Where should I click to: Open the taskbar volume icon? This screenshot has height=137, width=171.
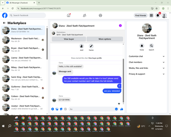pyautogui.click(x=153, y=129)
